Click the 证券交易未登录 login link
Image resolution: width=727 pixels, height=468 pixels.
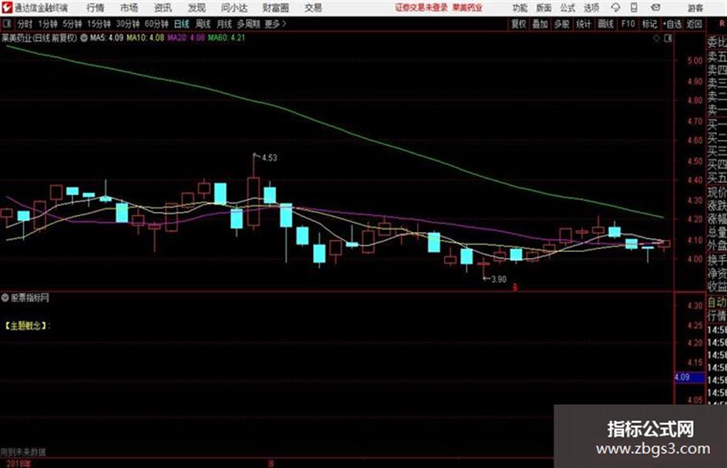click(422, 8)
